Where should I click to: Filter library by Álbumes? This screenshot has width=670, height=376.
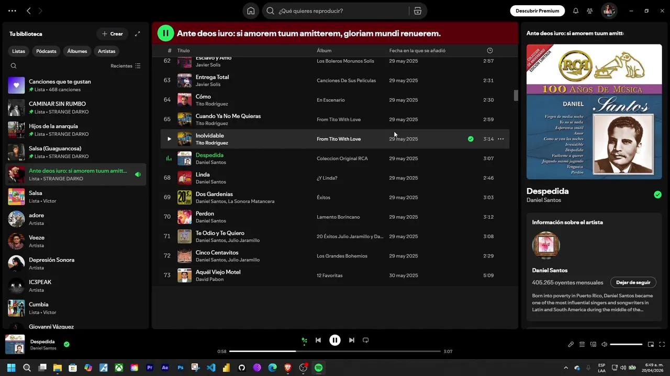(x=77, y=51)
